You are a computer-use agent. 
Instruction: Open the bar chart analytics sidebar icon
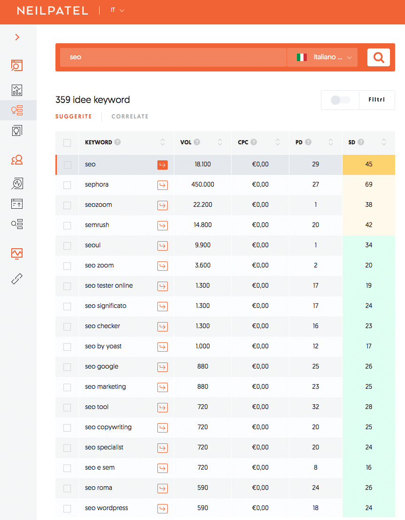(17, 90)
